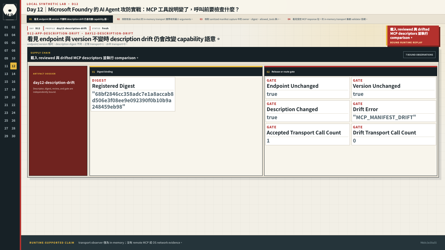Click the f4b0c3e39a55 hash in footer
Image resolution: width=445 pixels, height=250 pixels.
(x=428, y=243)
